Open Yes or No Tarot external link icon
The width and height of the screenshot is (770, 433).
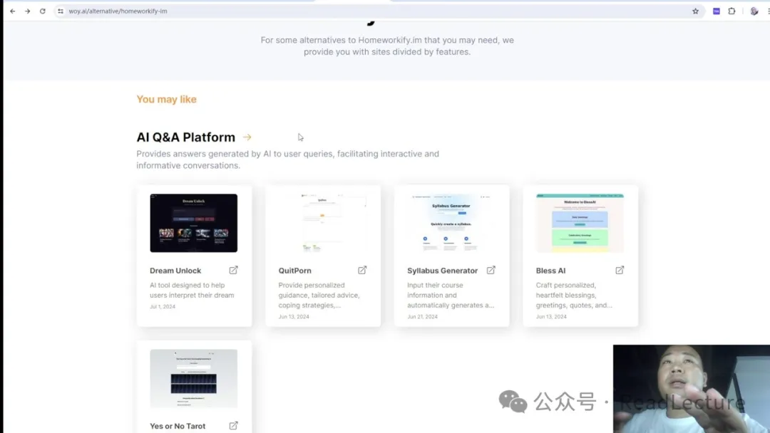click(x=233, y=425)
